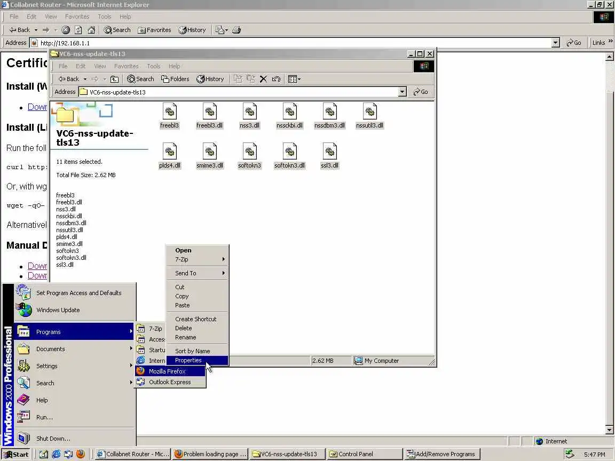Choose Open from the context menu
Image resolution: width=615 pixels, height=461 pixels.
pyautogui.click(x=198, y=250)
